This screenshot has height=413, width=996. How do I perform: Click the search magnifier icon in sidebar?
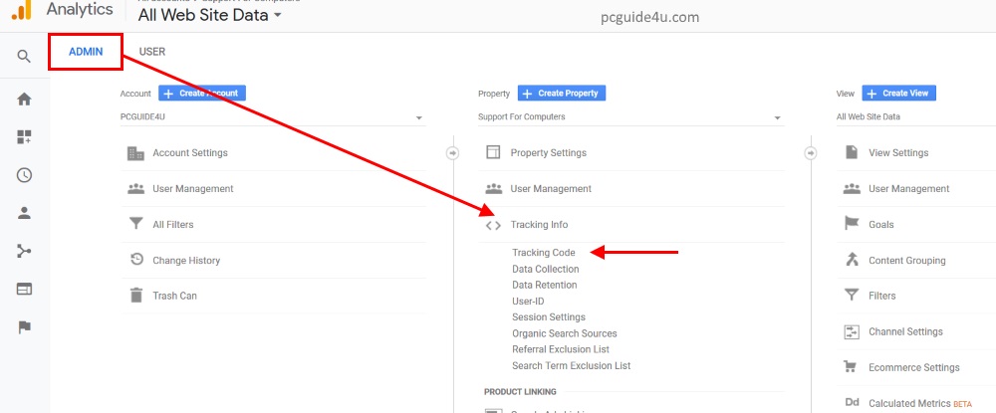point(24,56)
